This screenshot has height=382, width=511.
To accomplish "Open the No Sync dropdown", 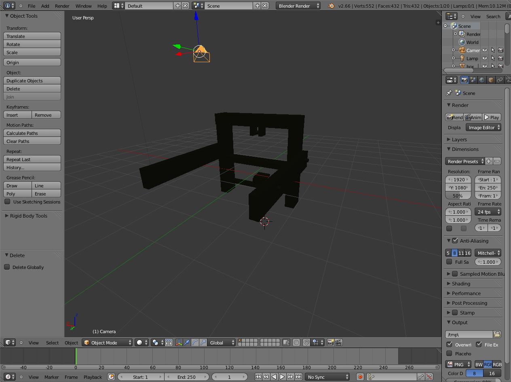I will (x=327, y=377).
